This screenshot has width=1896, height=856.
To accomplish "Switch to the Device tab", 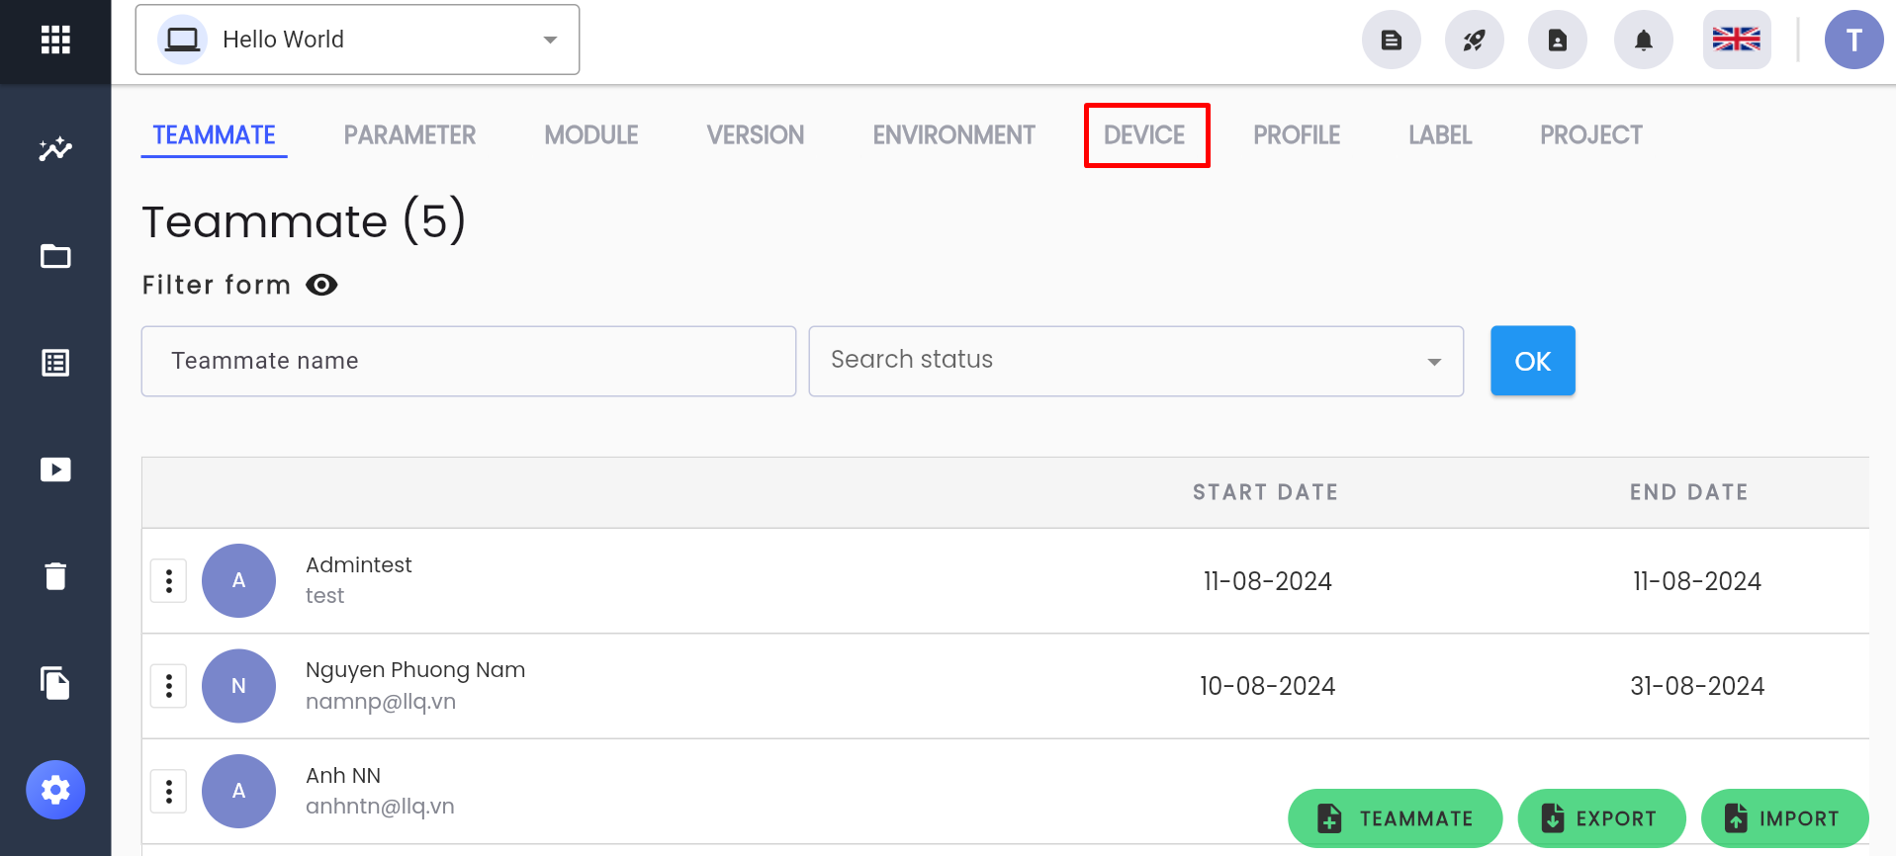I will tap(1144, 135).
